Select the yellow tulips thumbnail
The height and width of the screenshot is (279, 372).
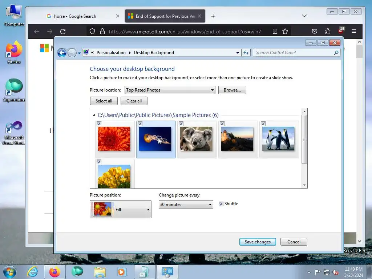pyautogui.click(x=114, y=177)
